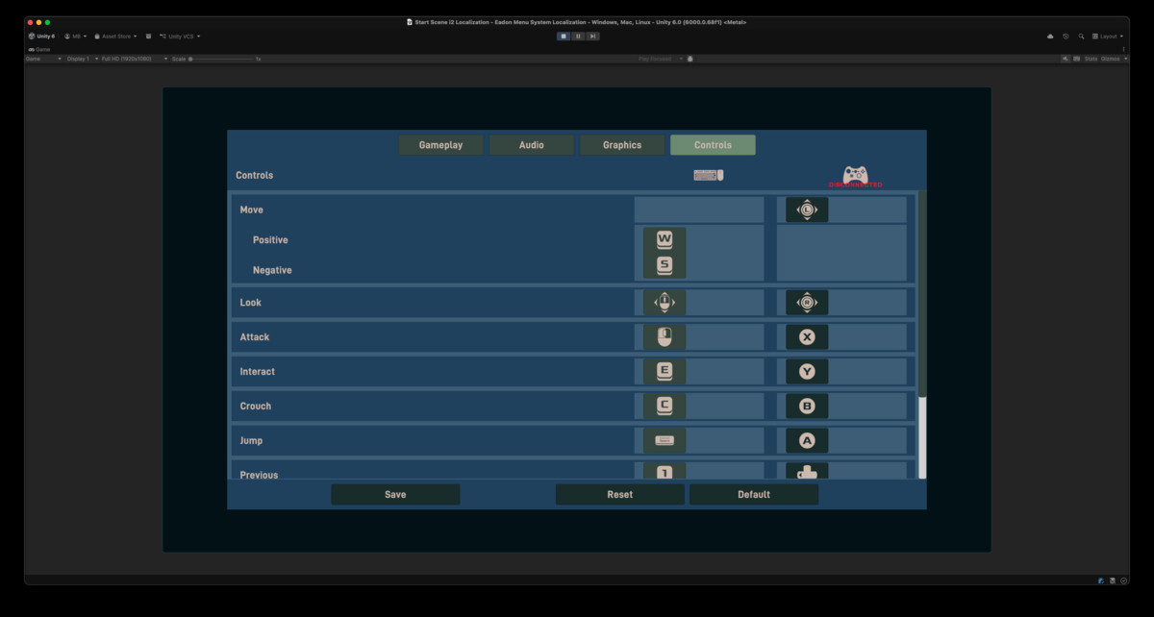Image resolution: width=1154 pixels, height=617 pixels.
Task: Click the Save button
Action: [395, 494]
